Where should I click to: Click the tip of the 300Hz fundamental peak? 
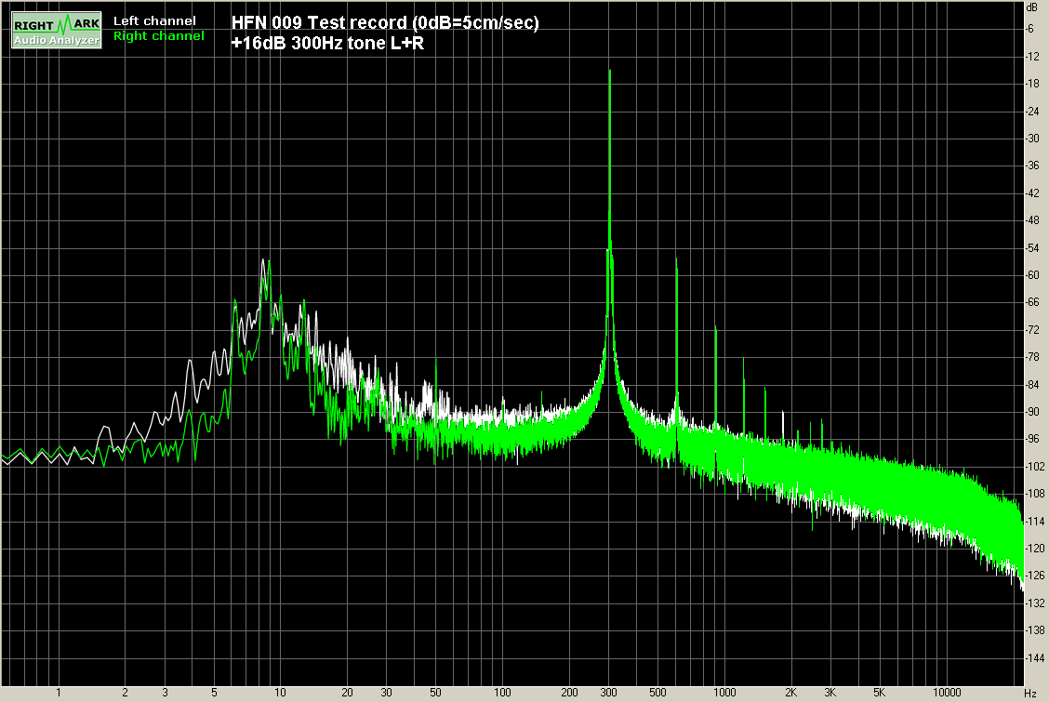pos(609,71)
